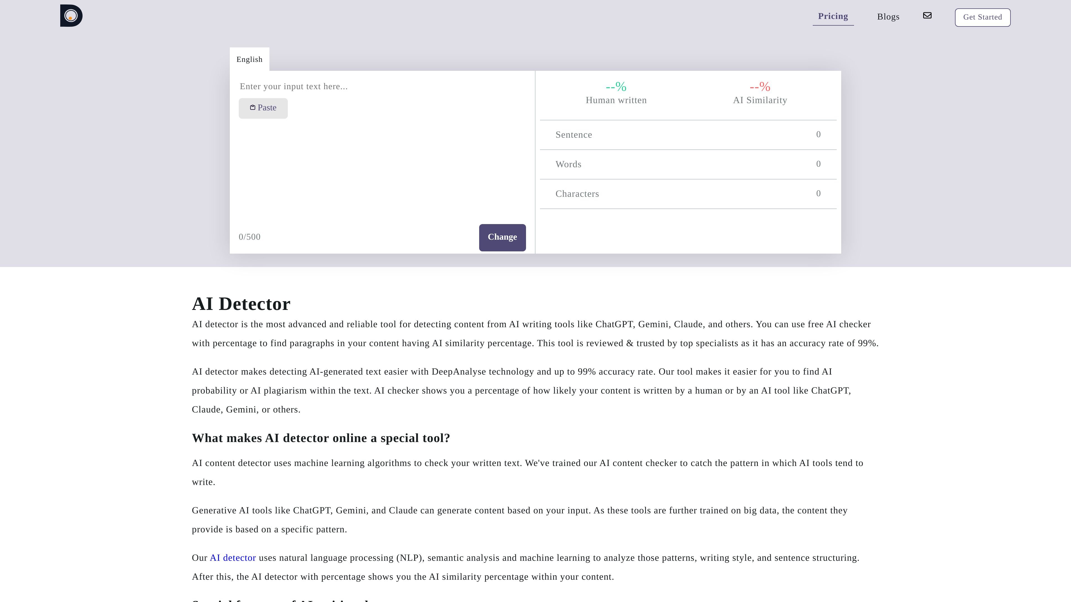Click the site logo icon
The image size is (1071, 602).
[x=71, y=16]
